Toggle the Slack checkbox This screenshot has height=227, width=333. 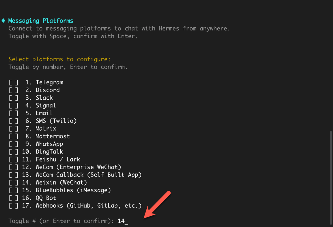pos(13,98)
